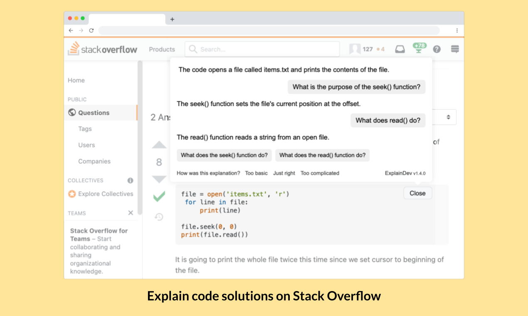Click the active browser tab
This screenshot has height=316, width=528.
pyautogui.click(x=127, y=19)
